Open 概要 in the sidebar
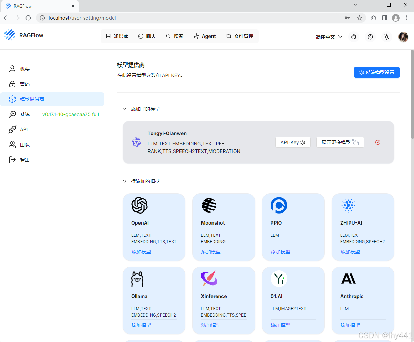 tap(52, 69)
